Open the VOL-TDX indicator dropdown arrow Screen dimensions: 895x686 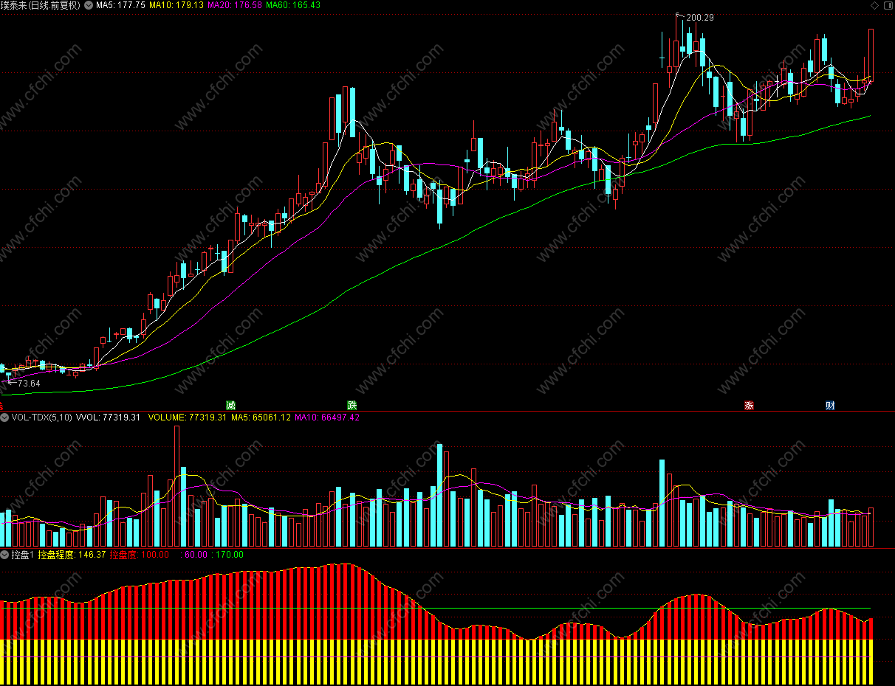click(4, 418)
